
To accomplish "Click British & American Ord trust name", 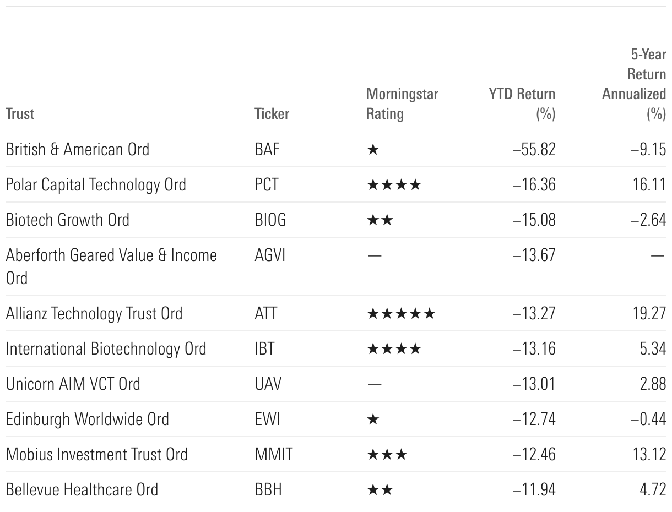I will (78, 149).
